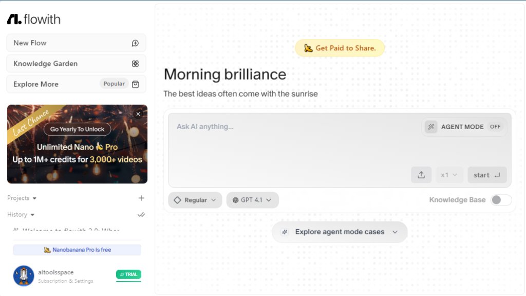The image size is (526, 296).
Task: Open the Regular mode dropdown
Action: pos(195,200)
